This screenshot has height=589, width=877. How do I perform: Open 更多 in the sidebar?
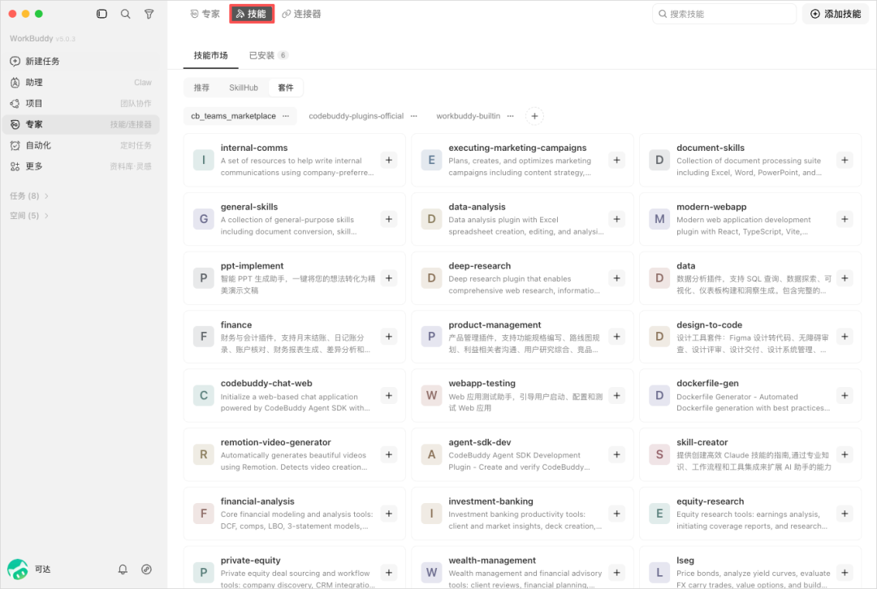pos(81,166)
